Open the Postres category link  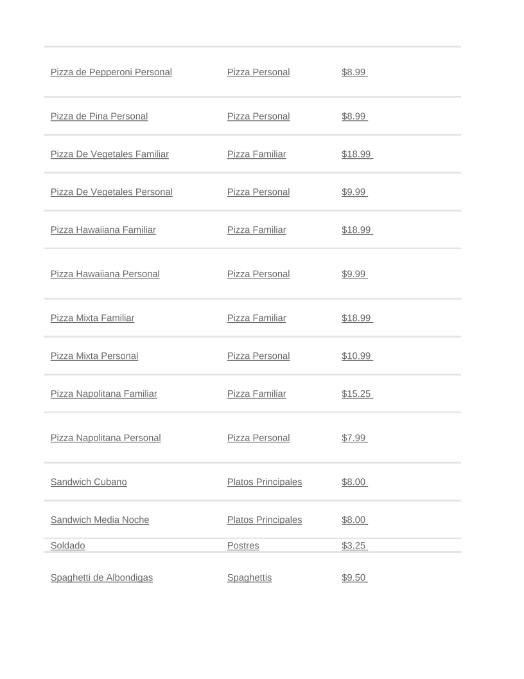(243, 546)
